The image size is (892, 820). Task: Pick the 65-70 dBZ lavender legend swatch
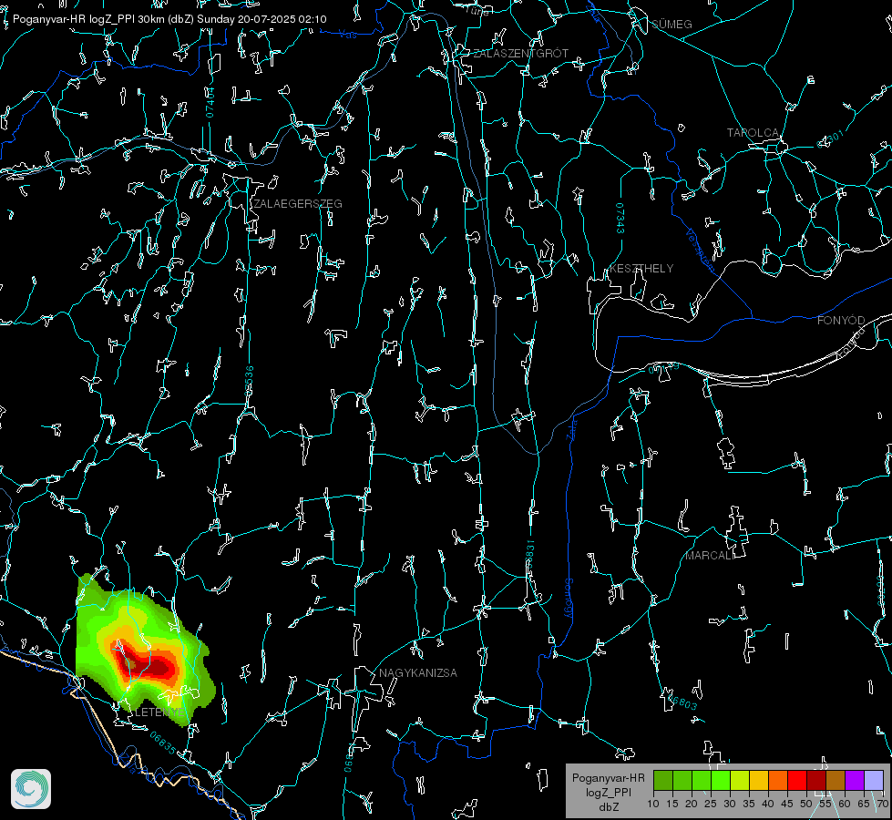[x=874, y=780]
